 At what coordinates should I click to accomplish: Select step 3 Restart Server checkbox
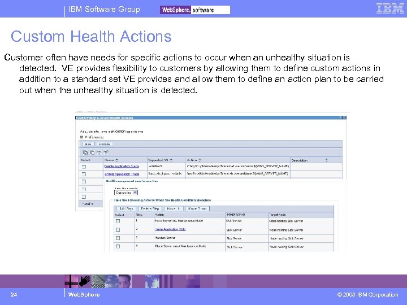tap(118, 238)
